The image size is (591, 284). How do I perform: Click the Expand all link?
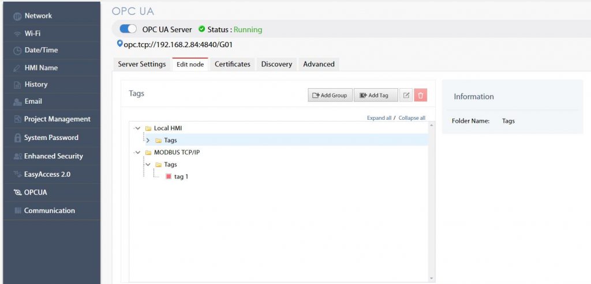[379, 118]
